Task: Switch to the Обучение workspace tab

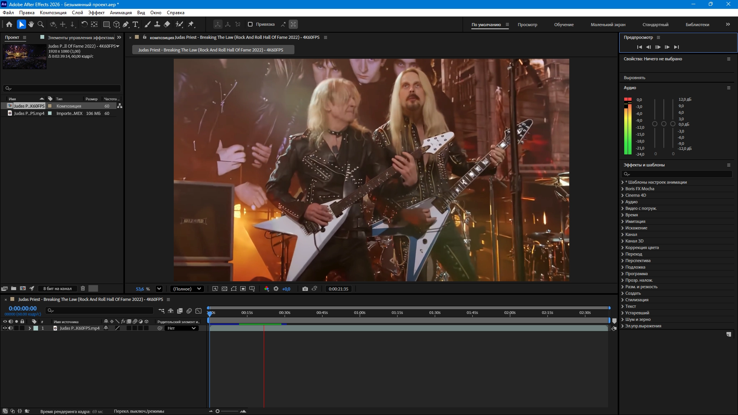Action: (x=563, y=25)
